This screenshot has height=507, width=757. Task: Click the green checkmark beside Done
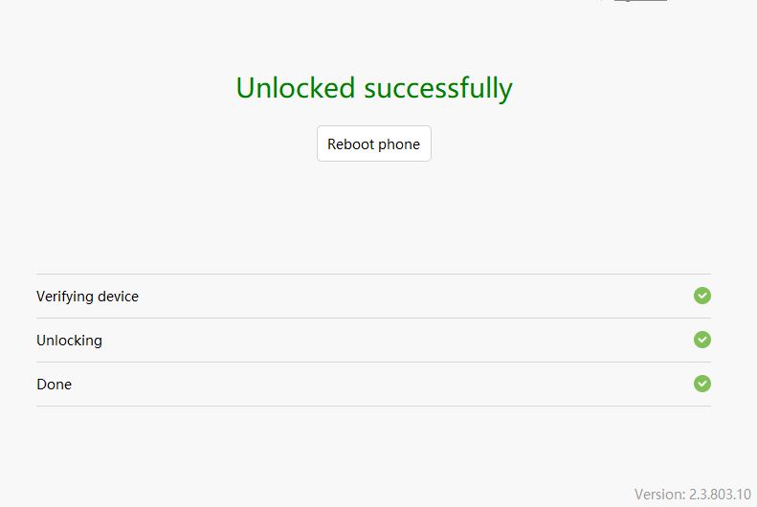pyautogui.click(x=701, y=384)
